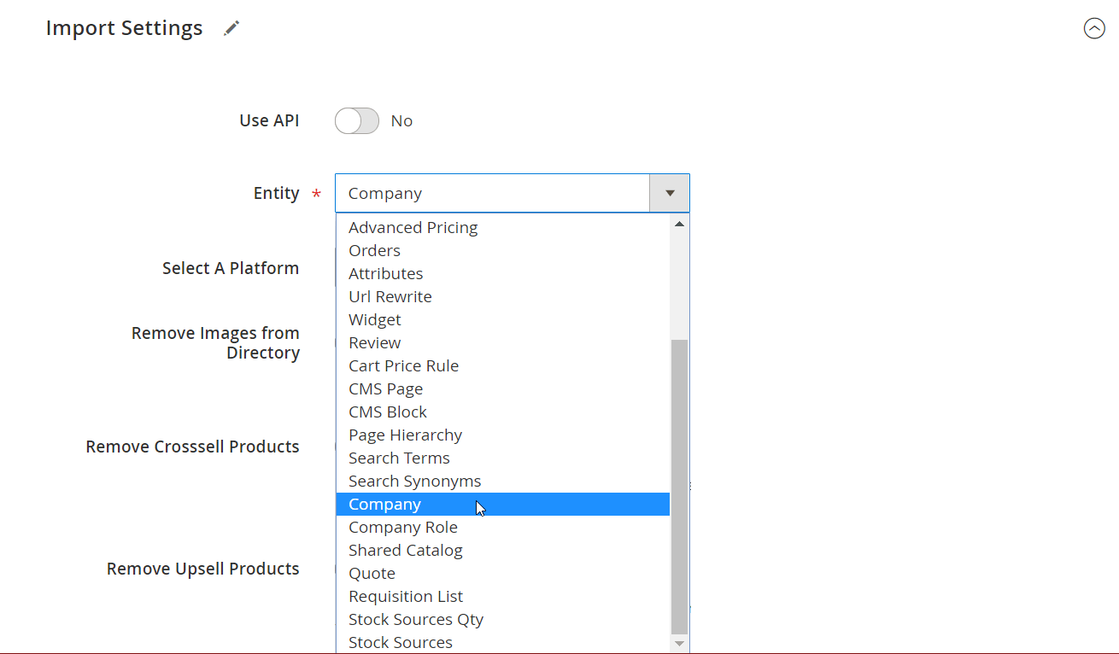The width and height of the screenshot is (1119, 654).
Task: Click the dropdown list scrollbar thumb
Action: (x=680, y=487)
